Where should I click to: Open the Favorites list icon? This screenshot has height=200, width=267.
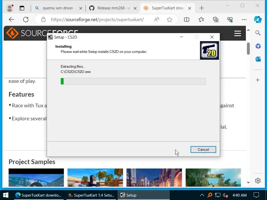point(201,19)
